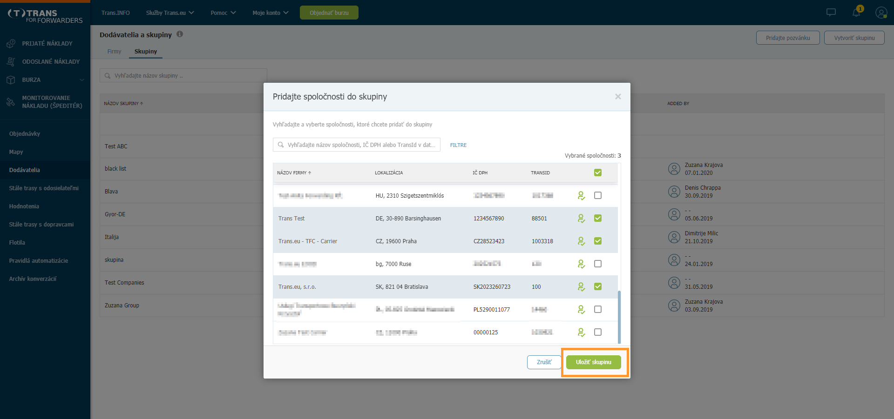Click Denis Chrappa avatar icon
This screenshot has width=894, height=419.
click(x=674, y=192)
